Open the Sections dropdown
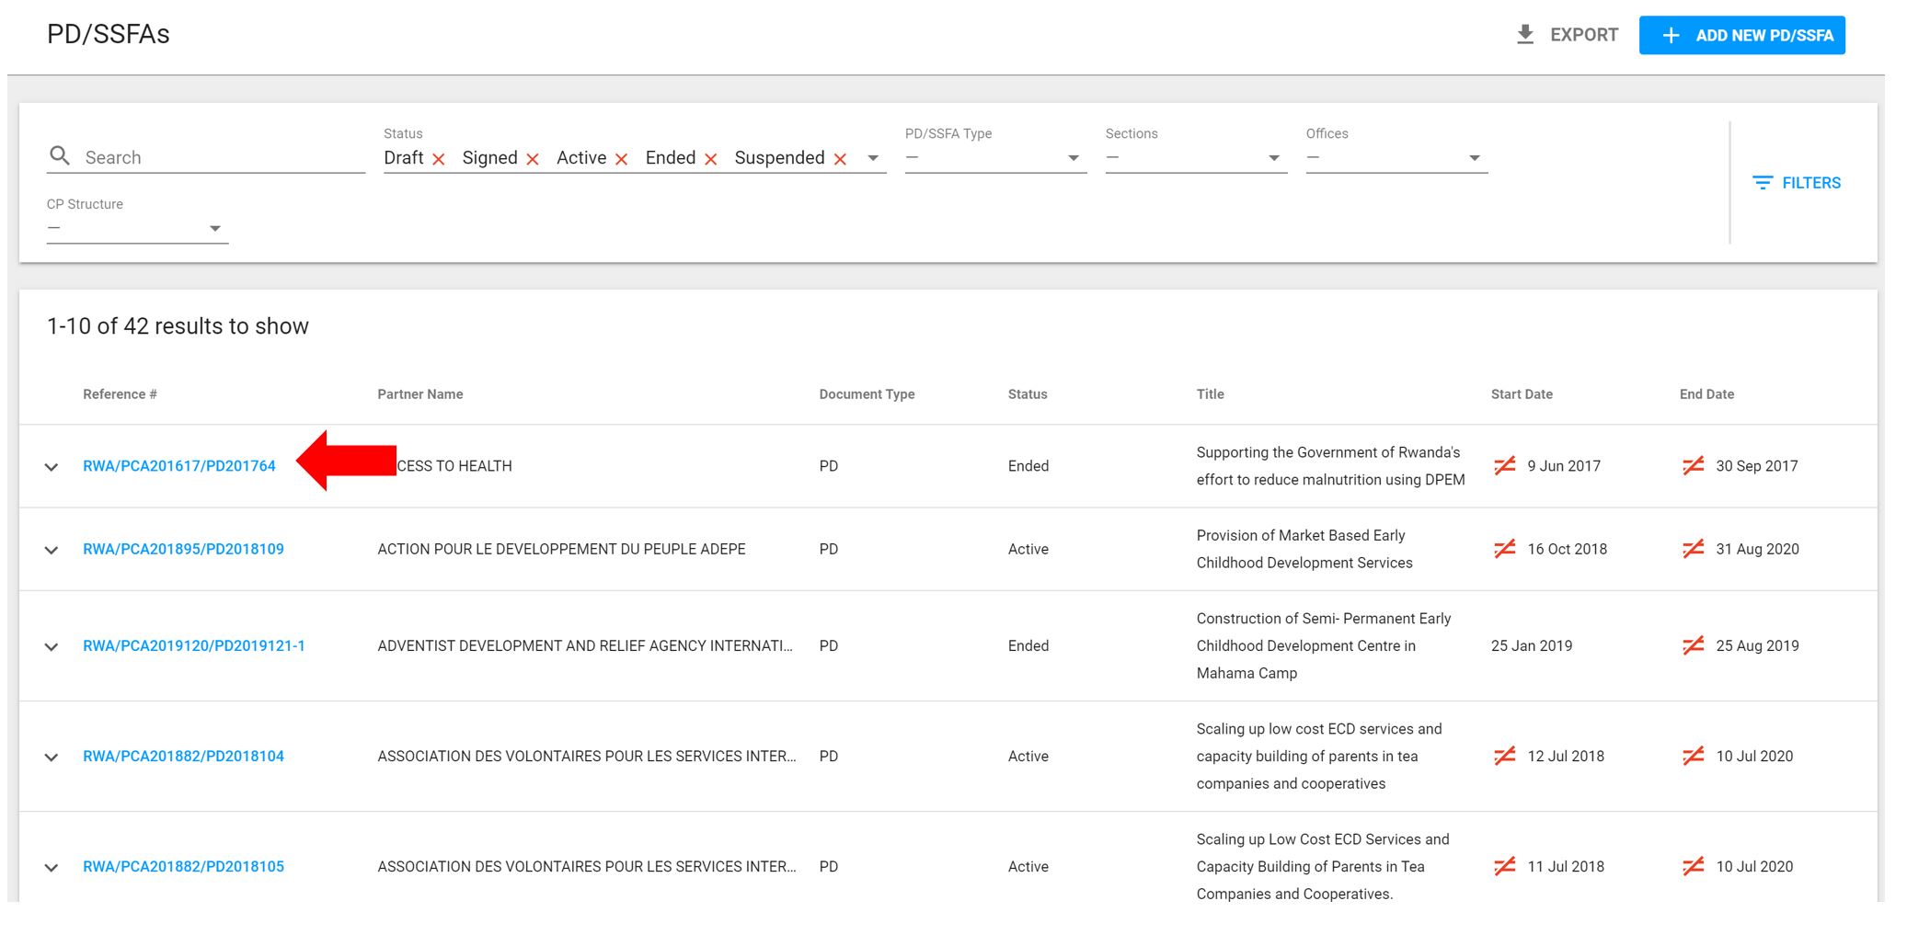The width and height of the screenshot is (1907, 946). pyautogui.click(x=1274, y=157)
